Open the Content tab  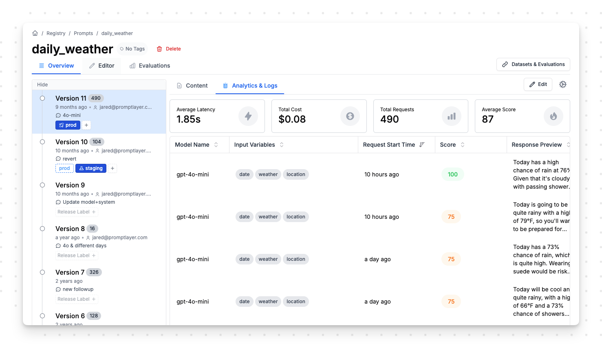192,86
